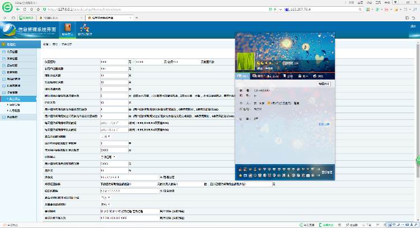Bookmark the page with the star icon

38,9
